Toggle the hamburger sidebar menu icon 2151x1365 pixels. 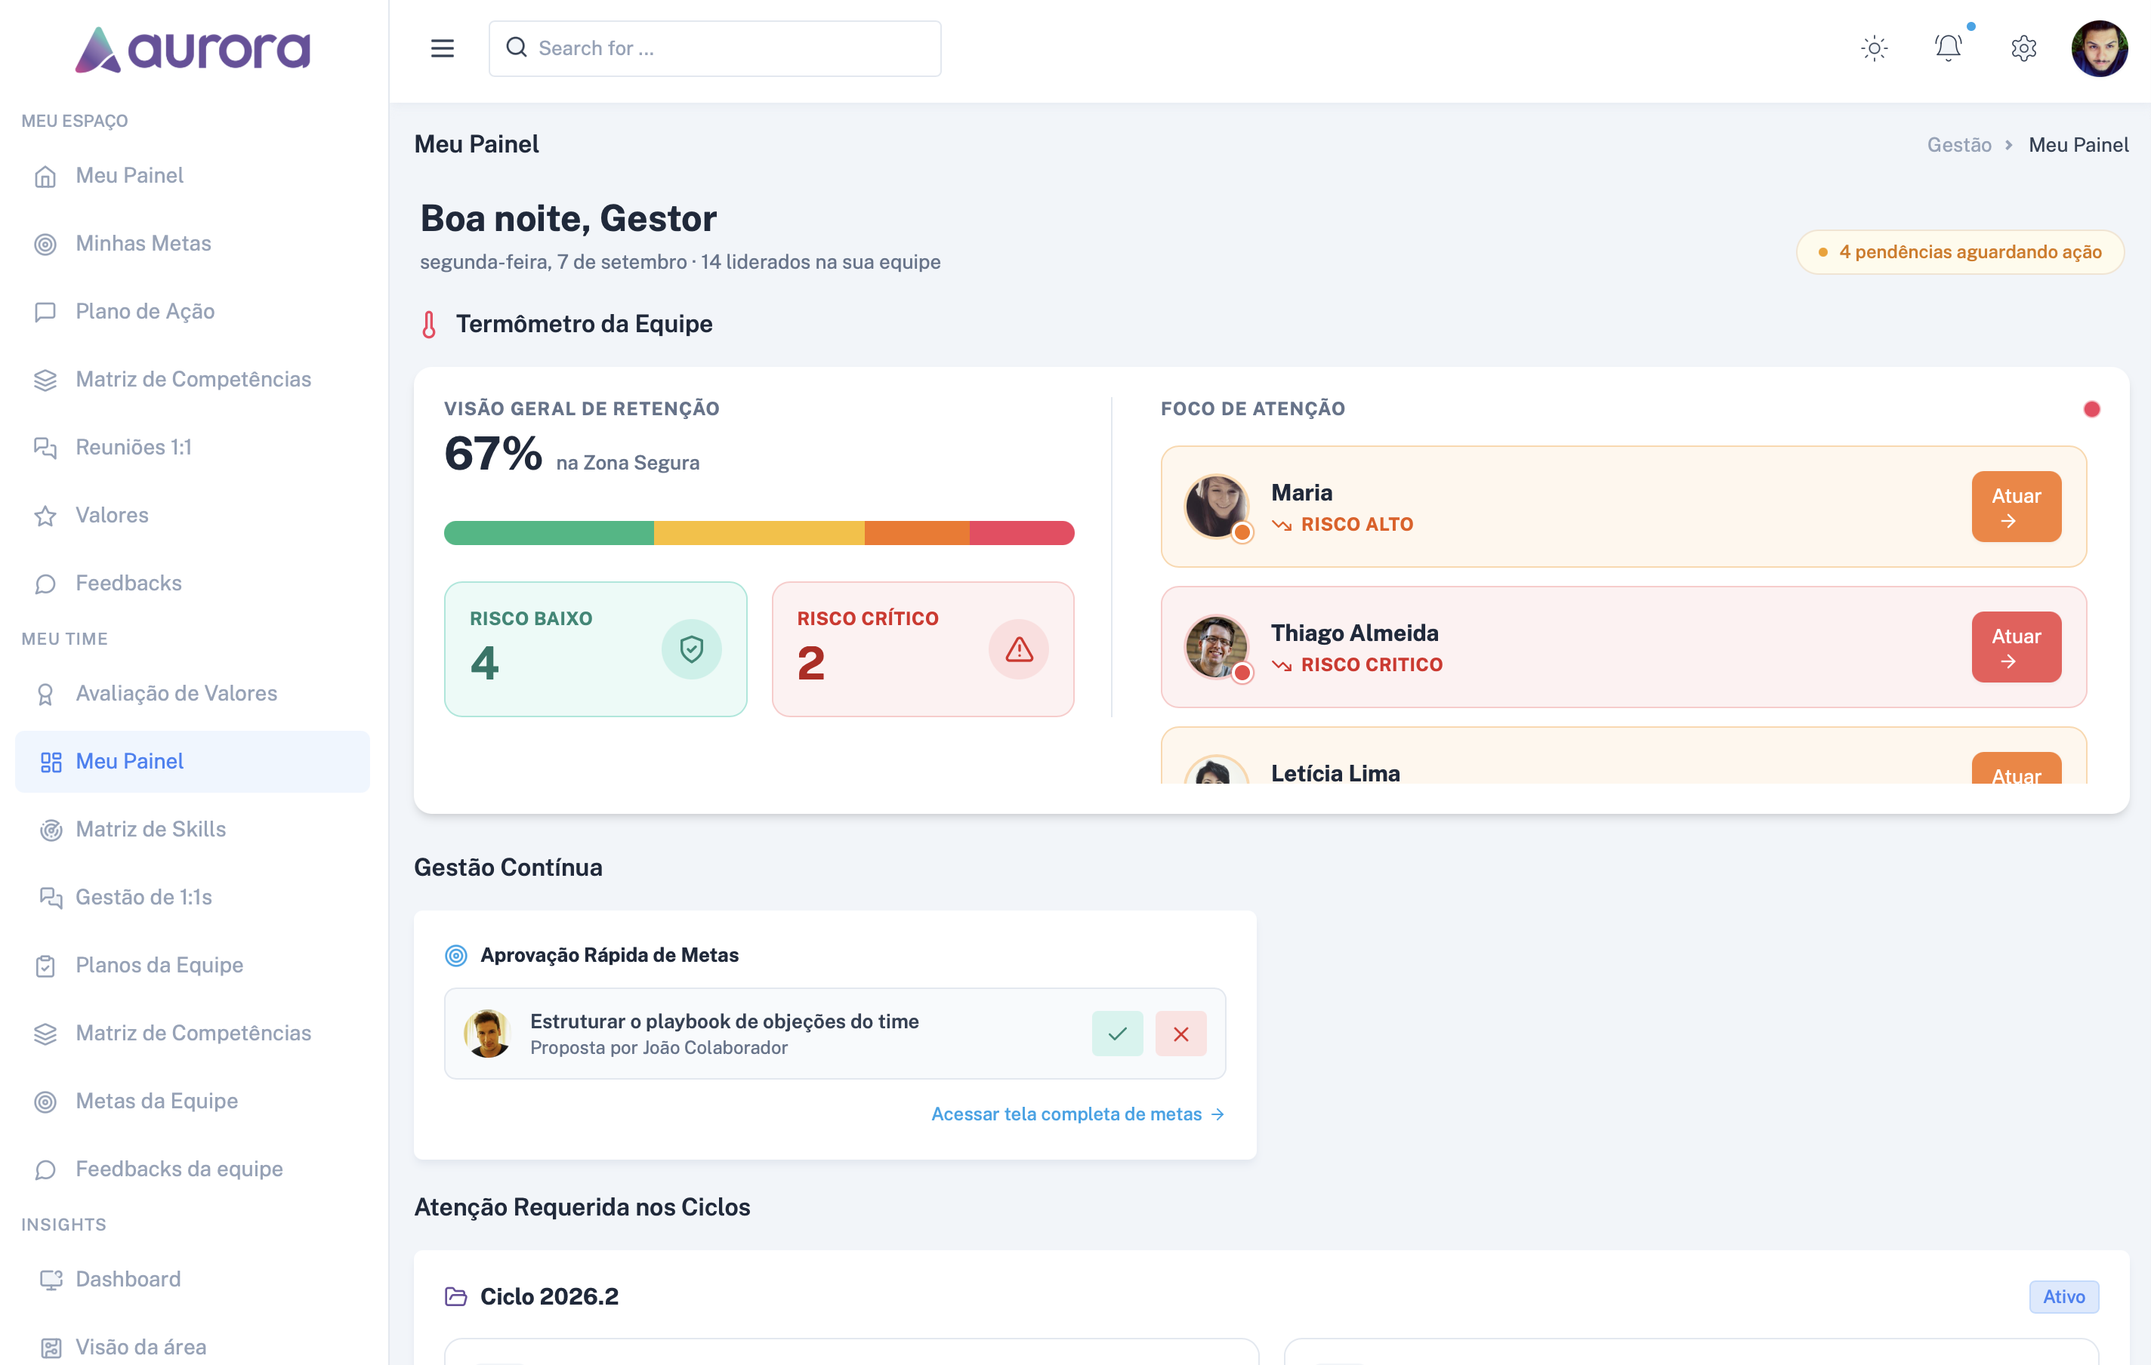point(442,48)
